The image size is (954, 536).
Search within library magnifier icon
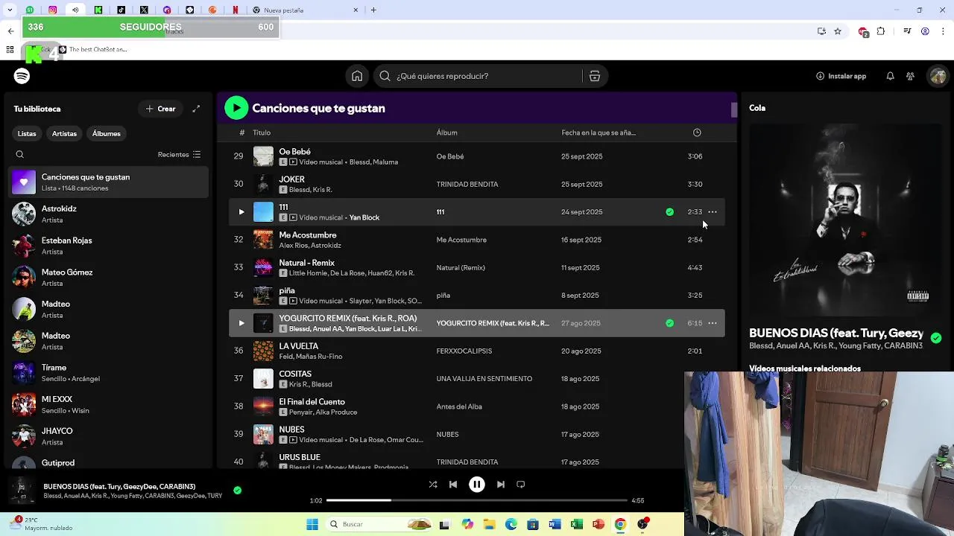click(x=20, y=155)
